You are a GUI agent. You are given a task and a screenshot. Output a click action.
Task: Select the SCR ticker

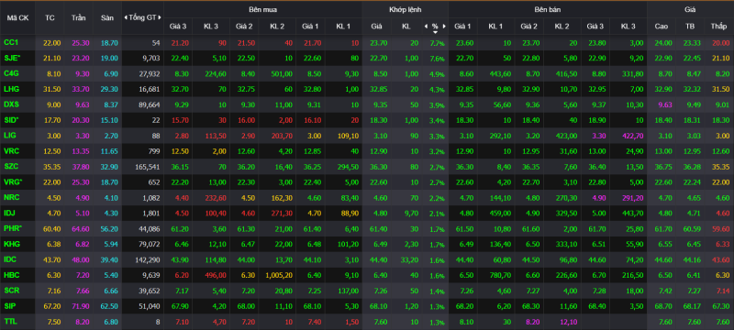pyautogui.click(x=11, y=291)
